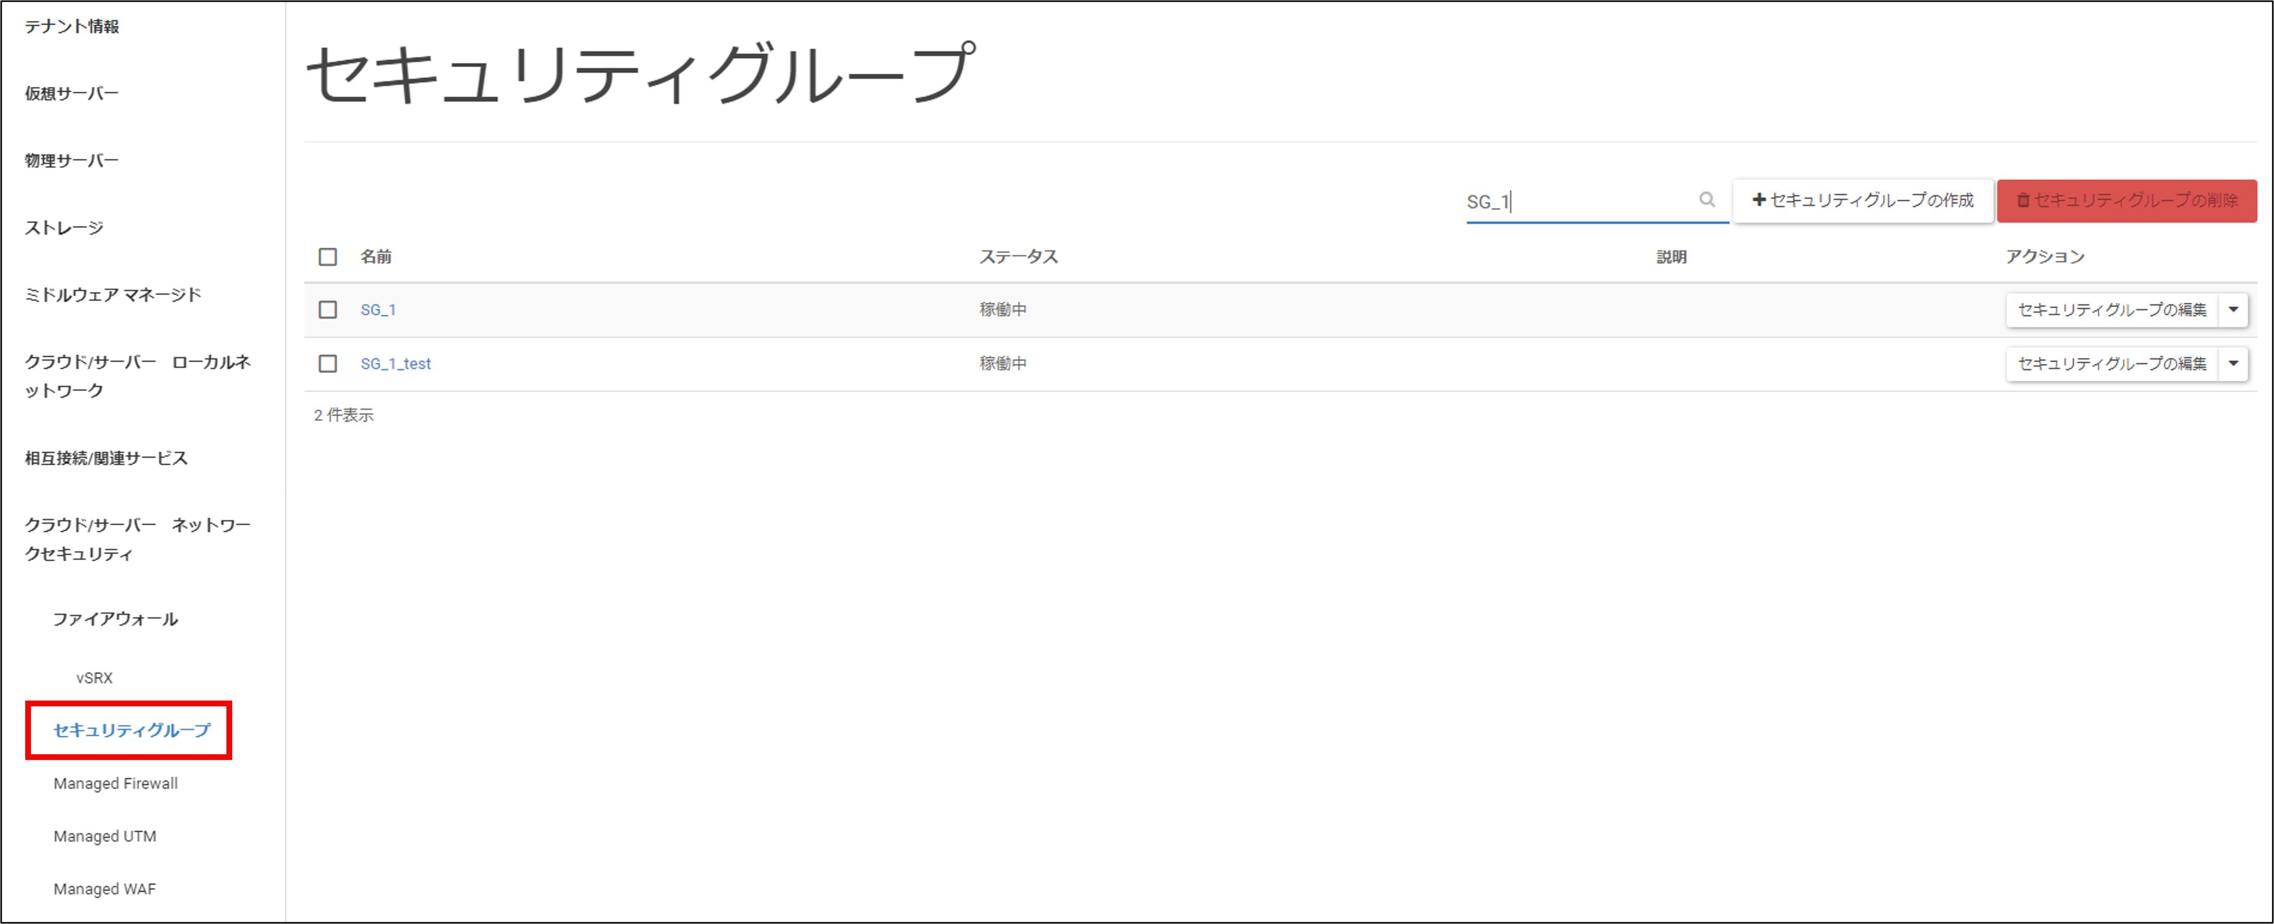Click 稼働中 status in SG_1 row
Screen dimensions: 2274x924
(1003, 310)
